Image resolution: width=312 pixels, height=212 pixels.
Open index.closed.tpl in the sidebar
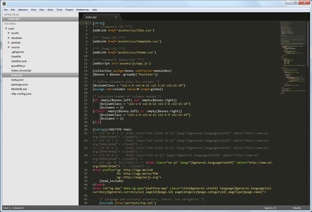point(21,71)
